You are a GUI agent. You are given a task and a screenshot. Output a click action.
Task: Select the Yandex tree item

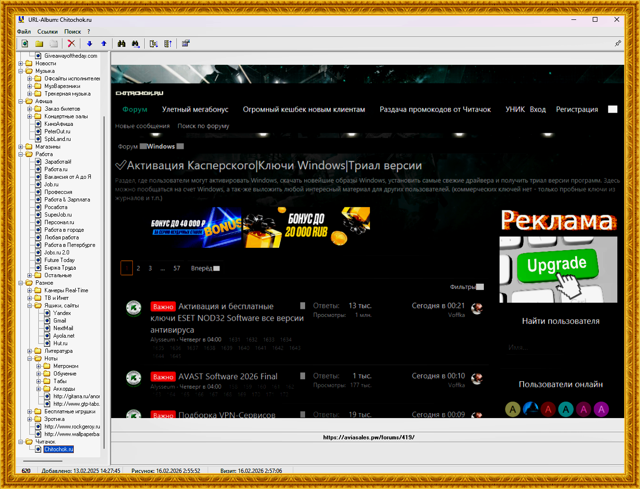click(62, 313)
